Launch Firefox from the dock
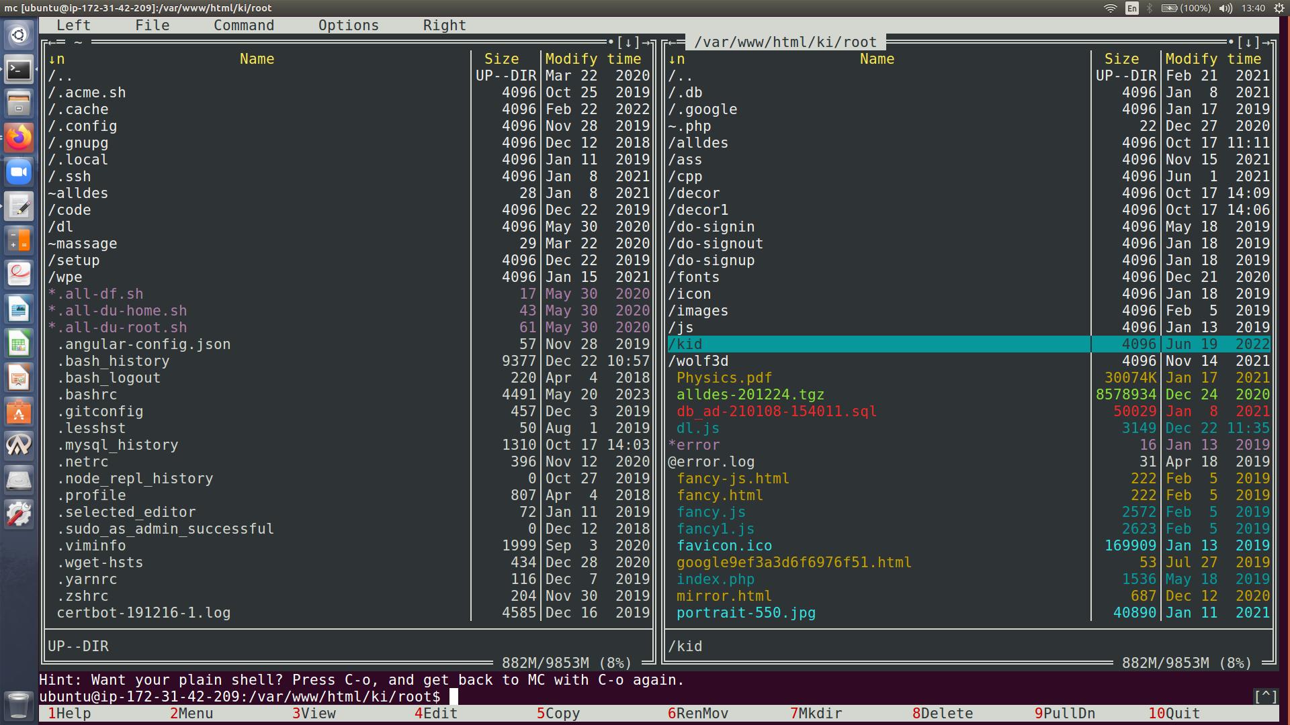1290x725 pixels. pyautogui.click(x=19, y=138)
